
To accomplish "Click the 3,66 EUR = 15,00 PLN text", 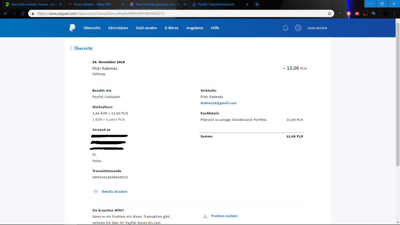I will coord(110,113).
